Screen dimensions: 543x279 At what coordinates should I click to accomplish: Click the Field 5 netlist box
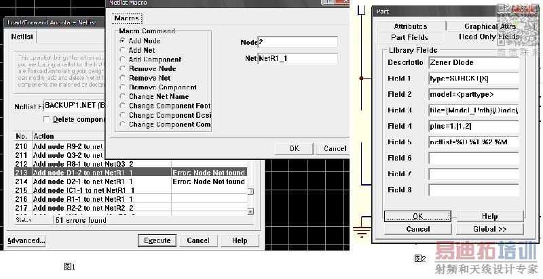[473, 142]
